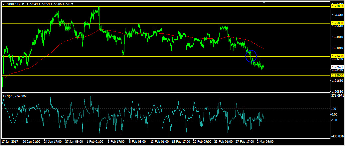Click the 17 Jan 2017 time label
Image resolution: width=345 pixels, height=146 pixels.
click(10, 142)
